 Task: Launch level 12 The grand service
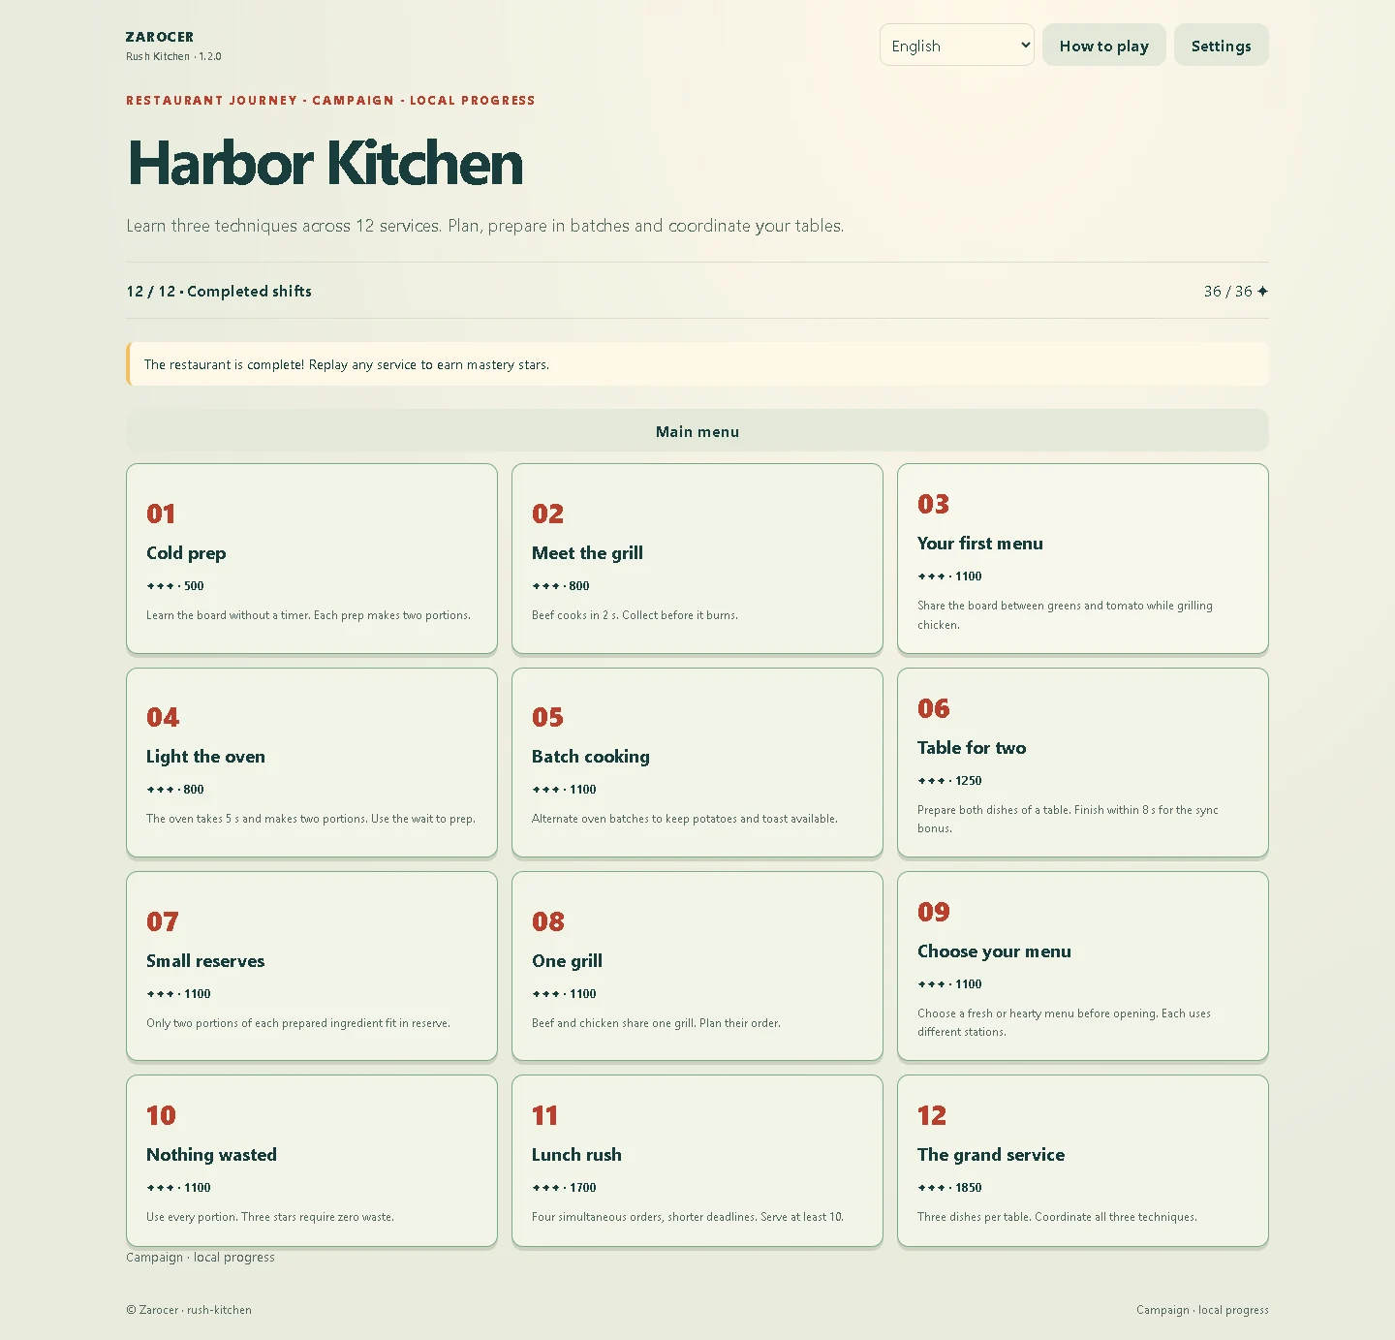pos(1083,1161)
